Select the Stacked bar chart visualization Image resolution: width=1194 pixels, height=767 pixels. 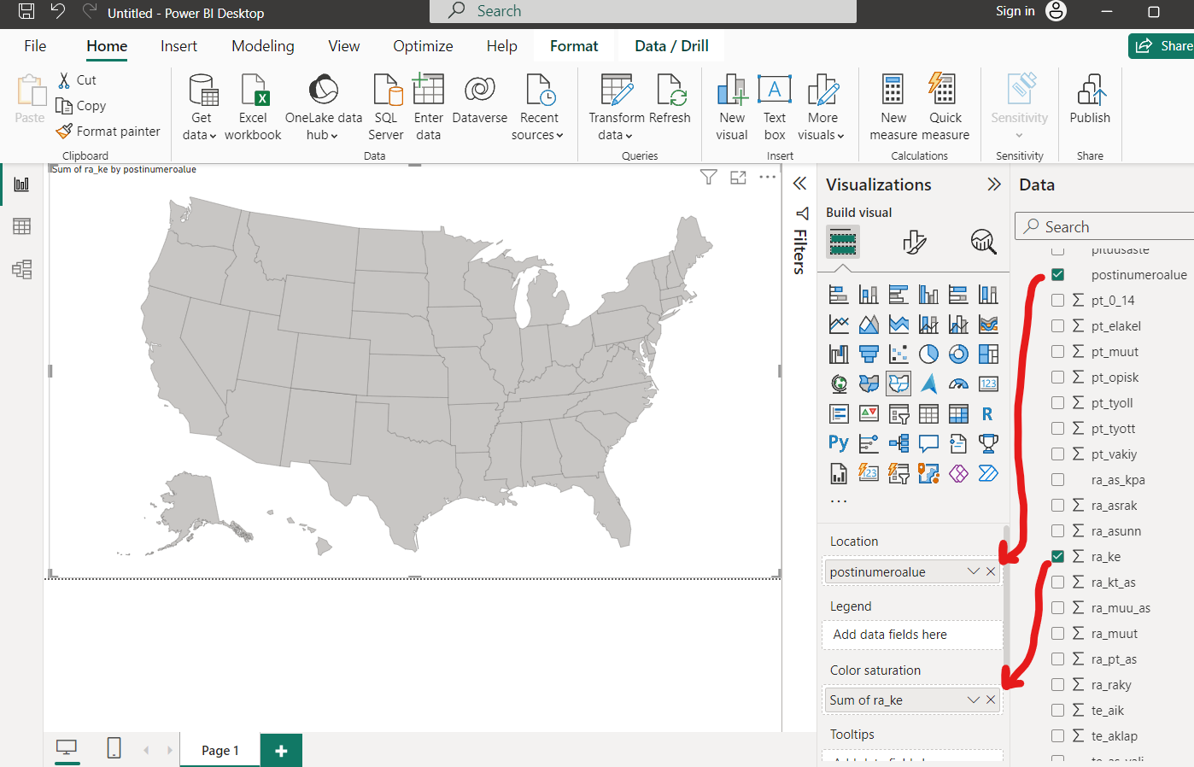tap(839, 295)
